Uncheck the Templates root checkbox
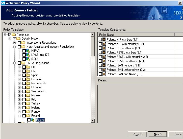Image resolution: width=183 pixels, height=139 pixels. (10, 34)
